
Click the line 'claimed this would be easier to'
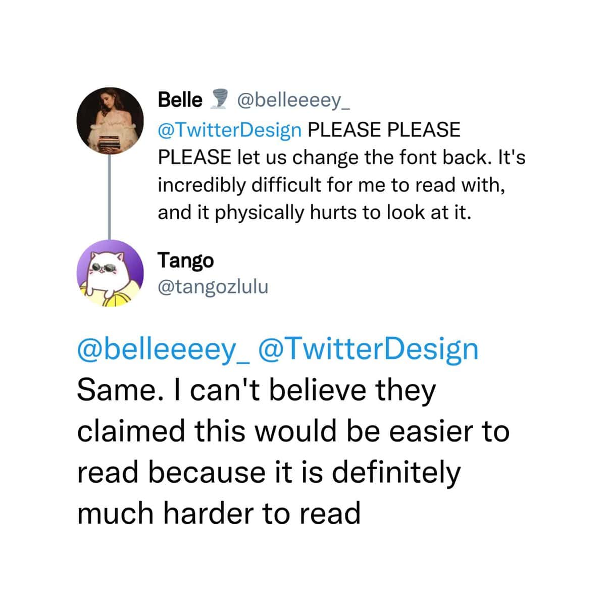pyautogui.click(x=293, y=432)
